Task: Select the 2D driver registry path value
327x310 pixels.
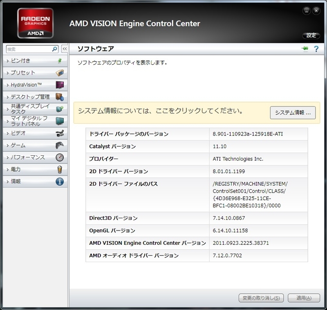Action: (x=250, y=195)
